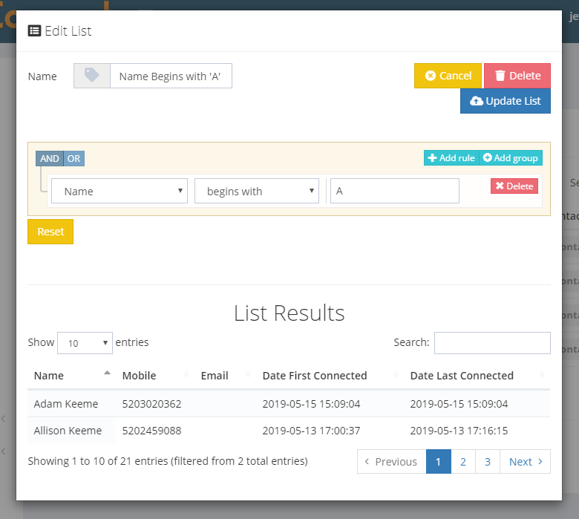Click the Edit List header icon
This screenshot has height=519, width=579.
click(x=34, y=30)
